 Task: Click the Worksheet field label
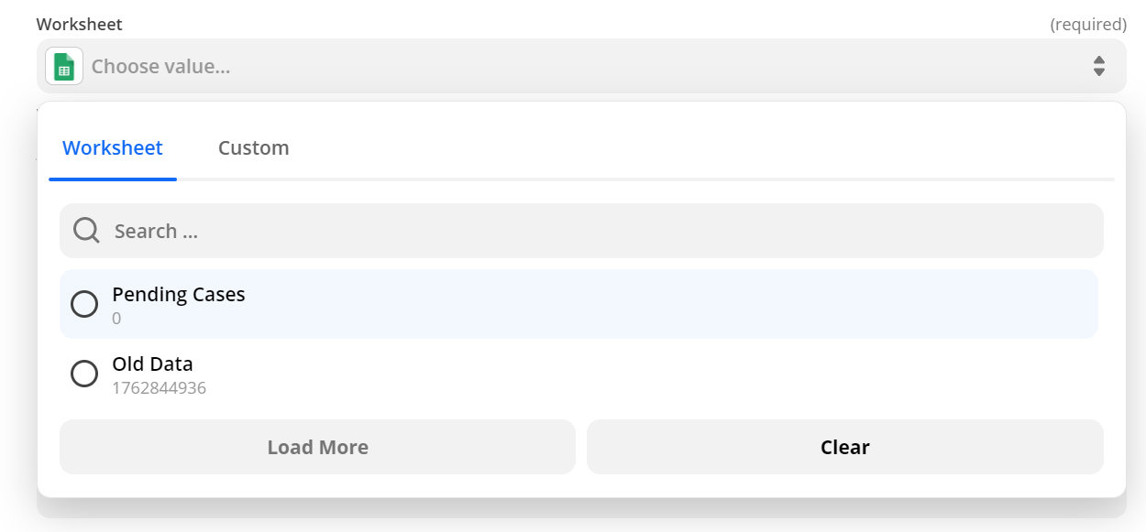point(79,24)
